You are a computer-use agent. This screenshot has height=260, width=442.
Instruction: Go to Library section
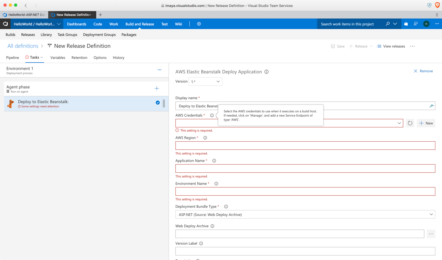coord(46,35)
